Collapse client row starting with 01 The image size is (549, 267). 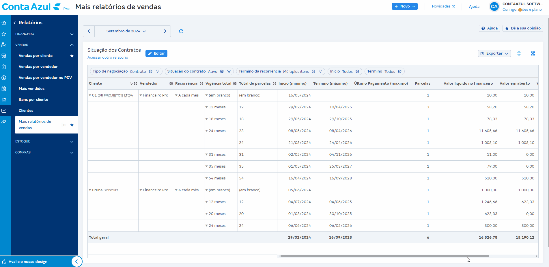(x=90, y=95)
